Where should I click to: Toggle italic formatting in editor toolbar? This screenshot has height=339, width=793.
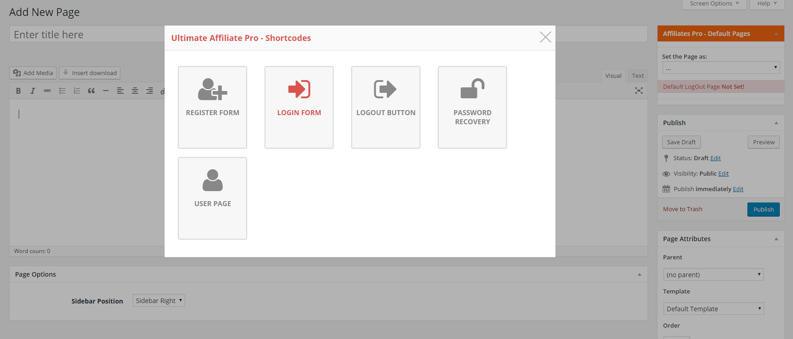click(x=33, y=91)
